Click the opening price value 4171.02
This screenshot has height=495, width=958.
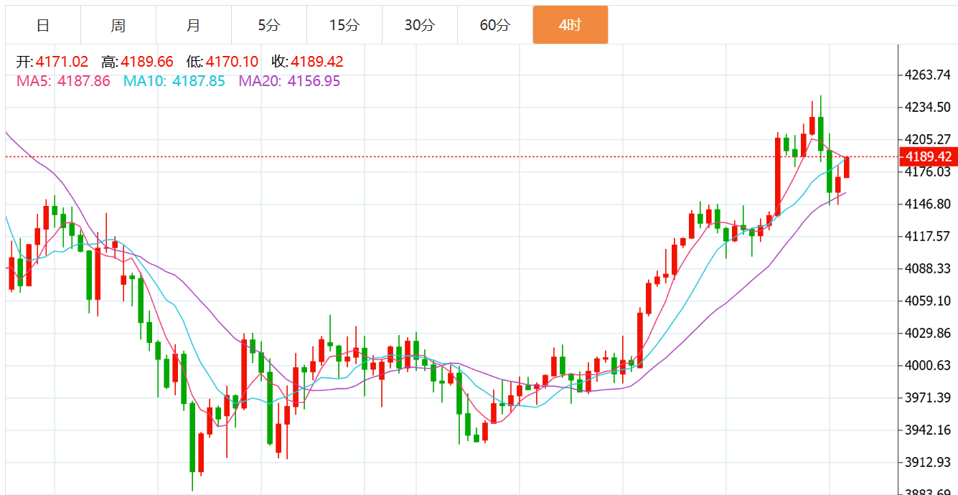click(62, 62)
